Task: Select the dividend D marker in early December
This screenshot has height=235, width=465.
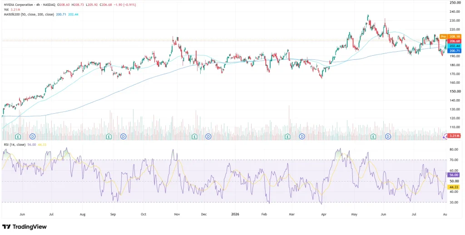Action: point(209,137)
